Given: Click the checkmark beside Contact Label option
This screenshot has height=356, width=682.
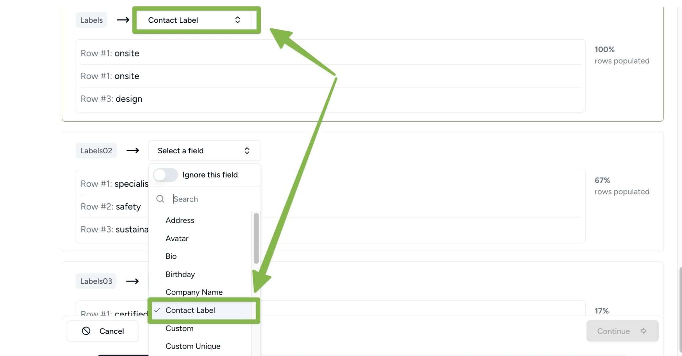Looking at the screenshot, I should click(x=157, y=310).
